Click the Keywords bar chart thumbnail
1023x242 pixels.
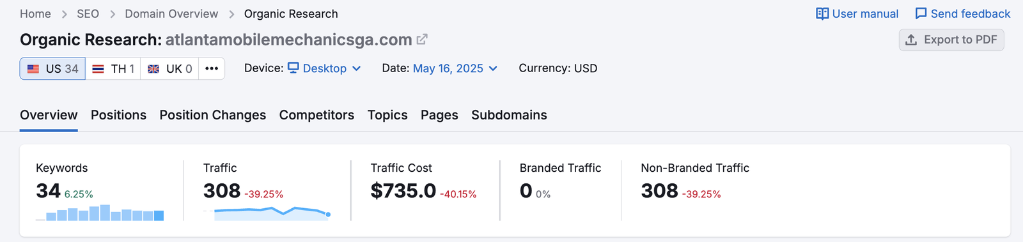pos(100,213)
